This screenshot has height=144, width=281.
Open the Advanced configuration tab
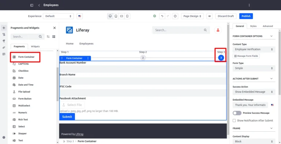[x=268, y=26]
